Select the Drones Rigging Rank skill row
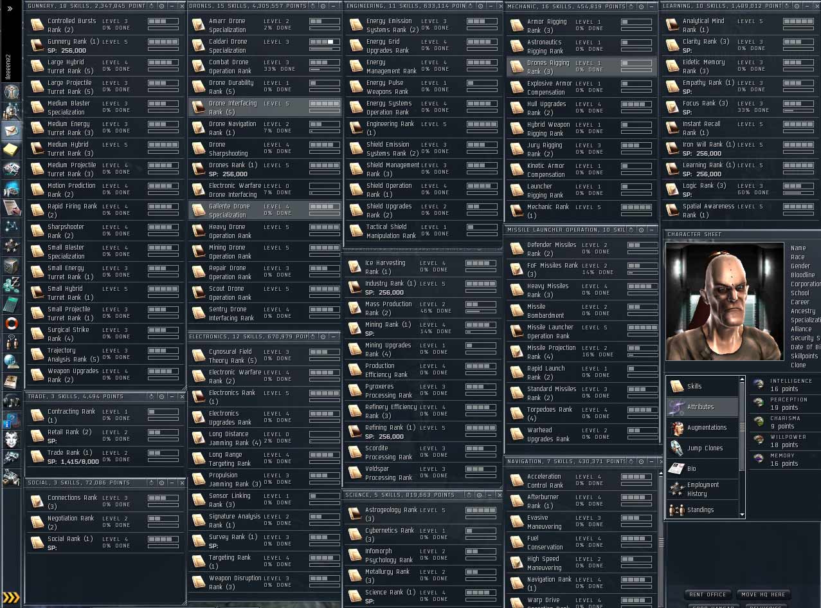This screenshot has width=821, height=608. 581,67
